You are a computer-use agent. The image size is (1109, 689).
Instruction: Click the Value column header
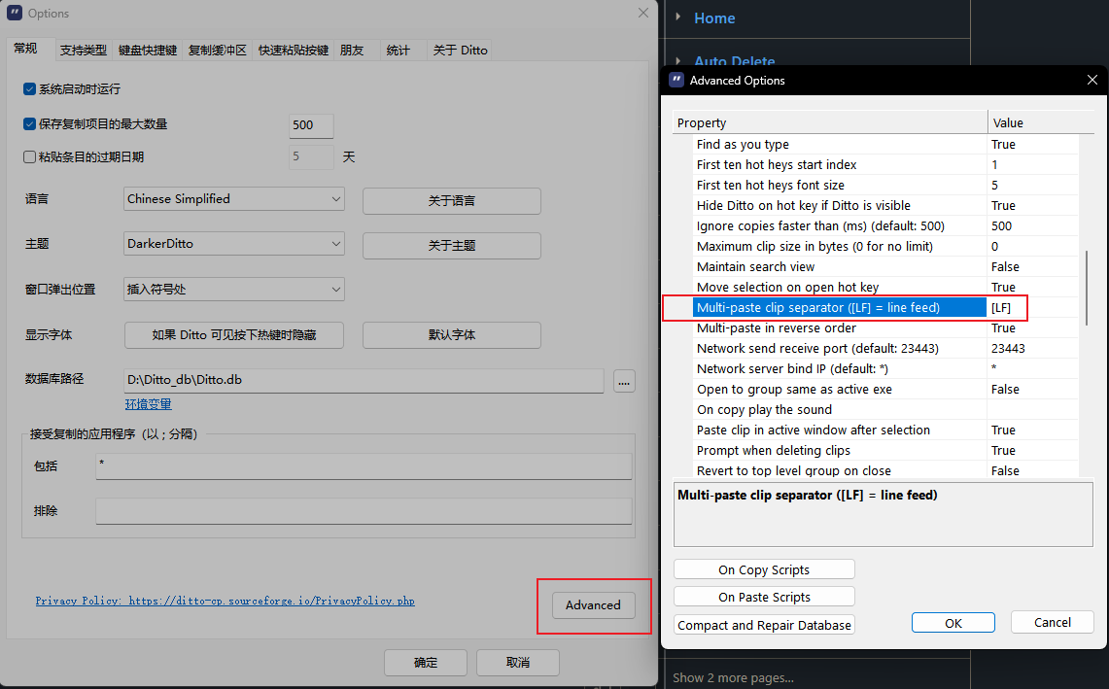pos(1040,122)
